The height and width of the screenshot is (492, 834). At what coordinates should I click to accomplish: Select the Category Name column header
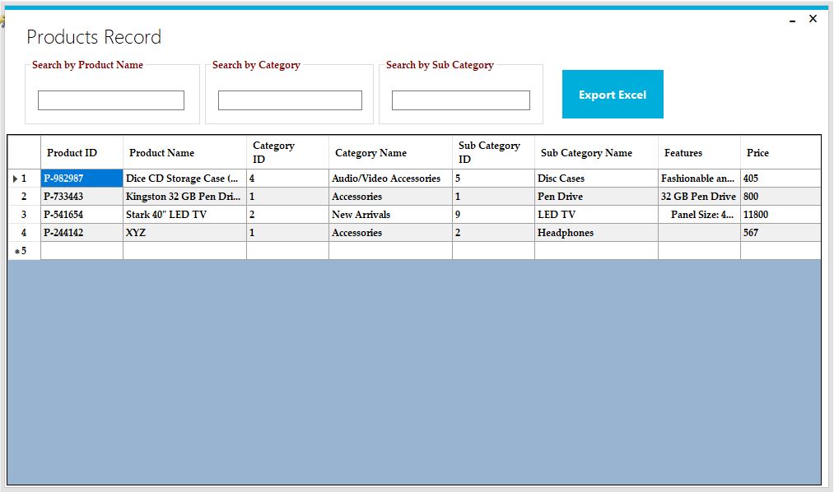[389, 152]
